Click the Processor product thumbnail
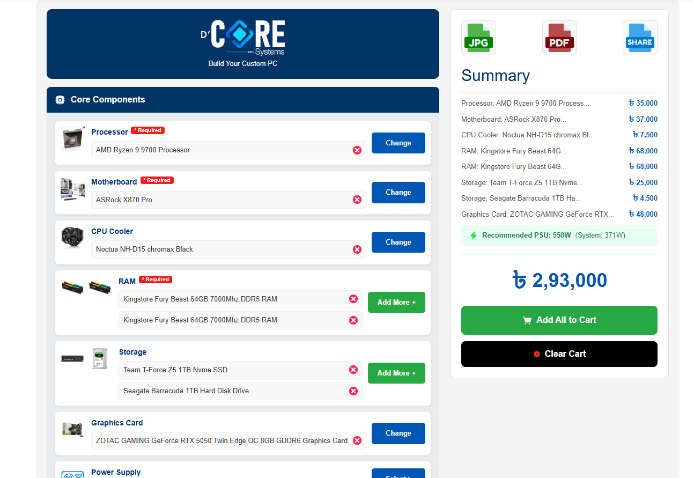This screenshot has height=478, width=694. click(x=72, y=139)
